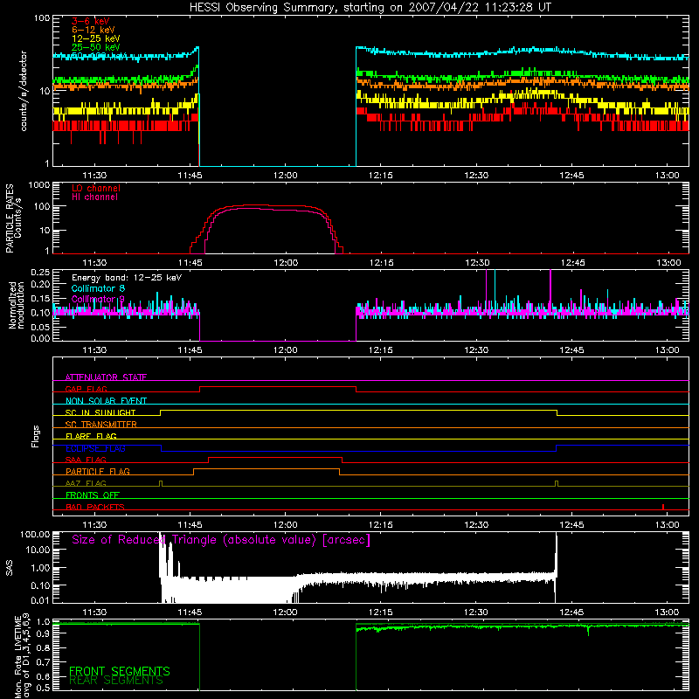
Task: Select the red "3-6 keV" legend label
Action: pyautogui.click(x=91, y=21)
